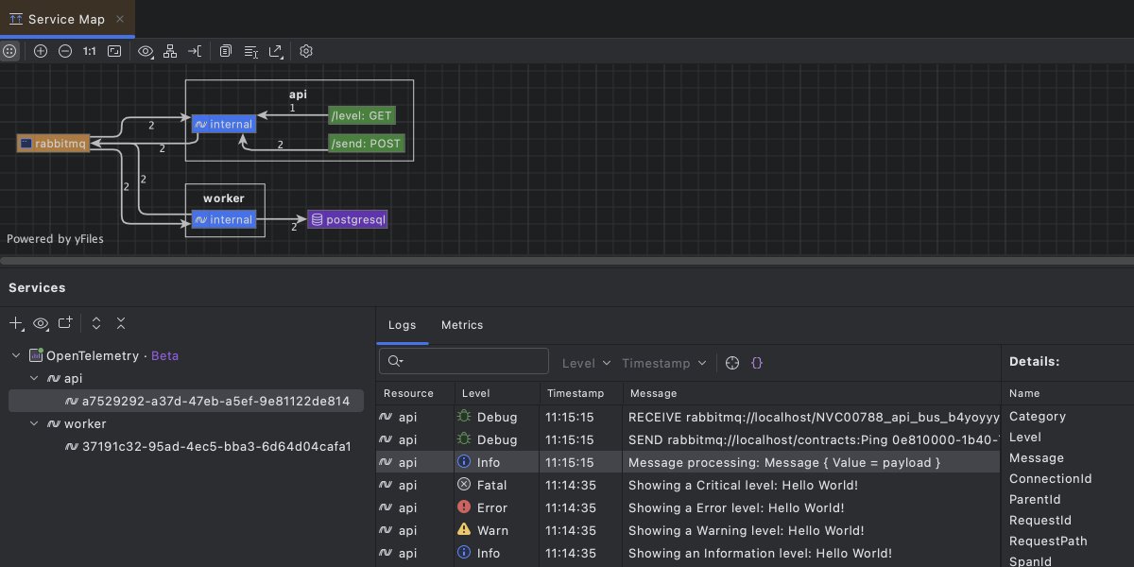Click the Name column header in Details
The width and height of the screenshot is (1134, 567).
[x=1024, y=393]
